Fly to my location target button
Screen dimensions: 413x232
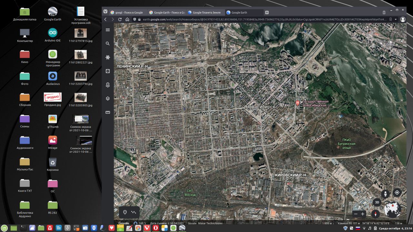[397, 193]
